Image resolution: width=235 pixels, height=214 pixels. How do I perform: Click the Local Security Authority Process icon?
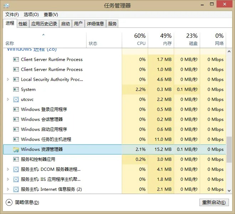(16, 79)
